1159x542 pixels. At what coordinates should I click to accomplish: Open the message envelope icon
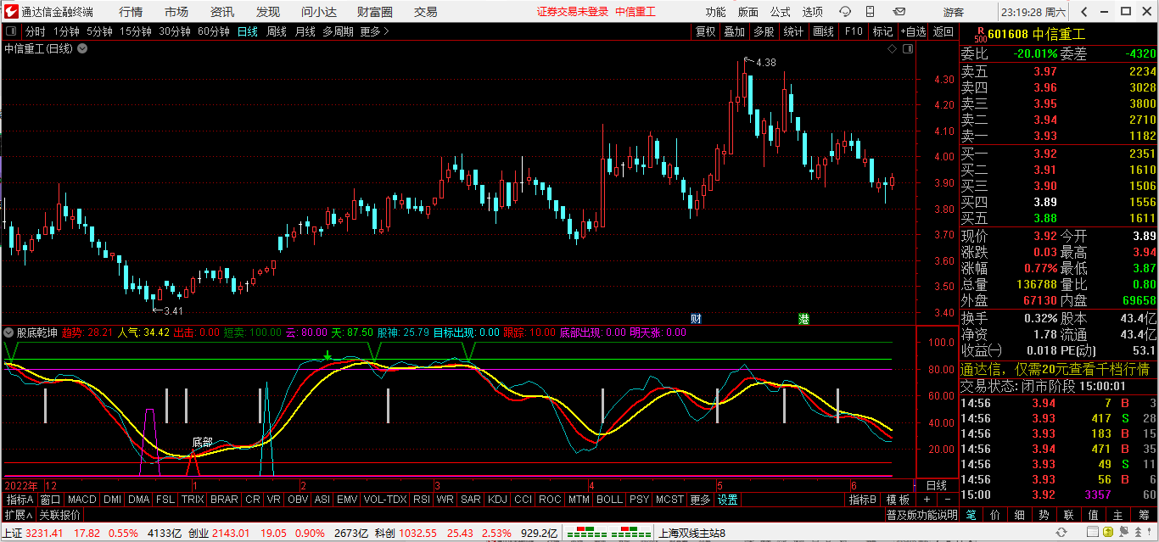[898, 12]
